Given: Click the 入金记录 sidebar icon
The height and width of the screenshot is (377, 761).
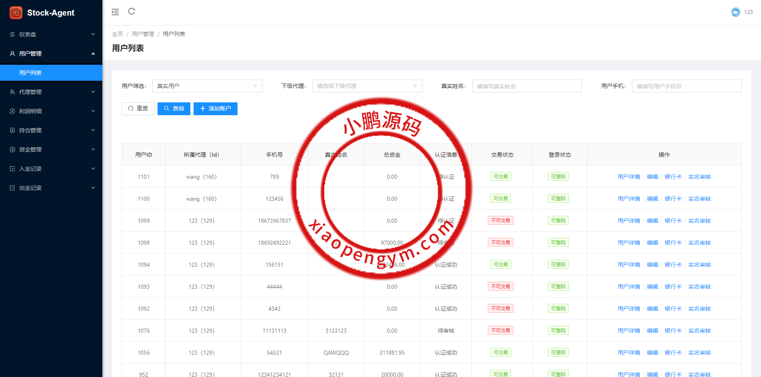Looking at the screenshot, I should 12,169.
